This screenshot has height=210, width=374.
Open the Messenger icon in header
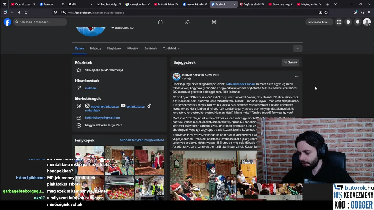[348, 22]
